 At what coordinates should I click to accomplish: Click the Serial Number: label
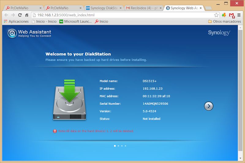coord(110,104)
